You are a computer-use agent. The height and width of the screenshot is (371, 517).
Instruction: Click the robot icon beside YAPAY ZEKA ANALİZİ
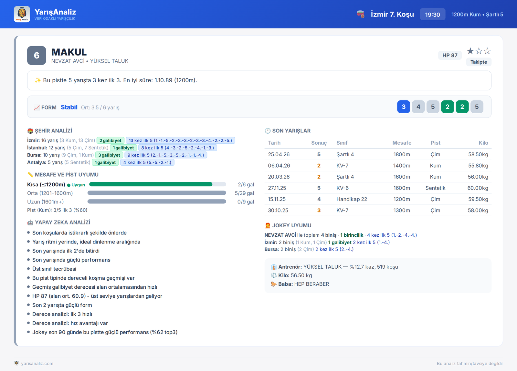pyautogui.click(x=30, y=222)
